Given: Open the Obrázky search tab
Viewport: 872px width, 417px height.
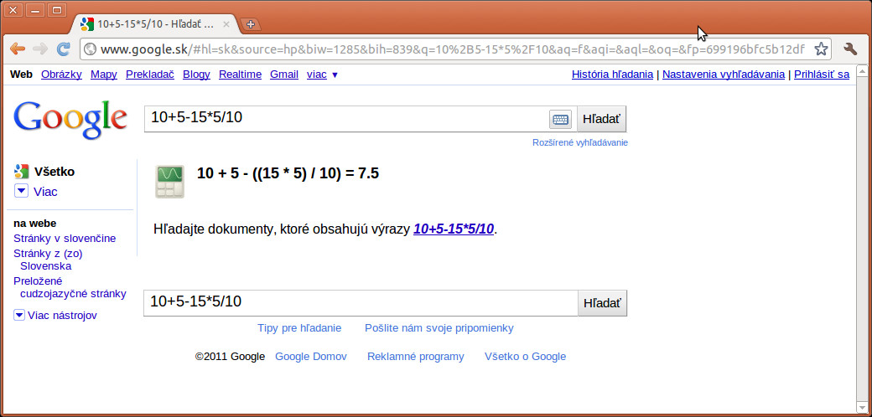Looking at the screenshot, I should (x=62, y=75).
